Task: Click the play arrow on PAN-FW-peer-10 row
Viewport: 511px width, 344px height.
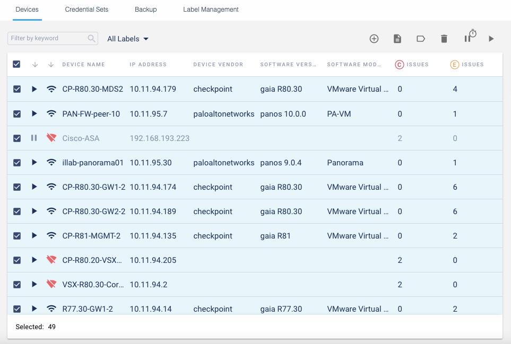Action: point(34,113)
